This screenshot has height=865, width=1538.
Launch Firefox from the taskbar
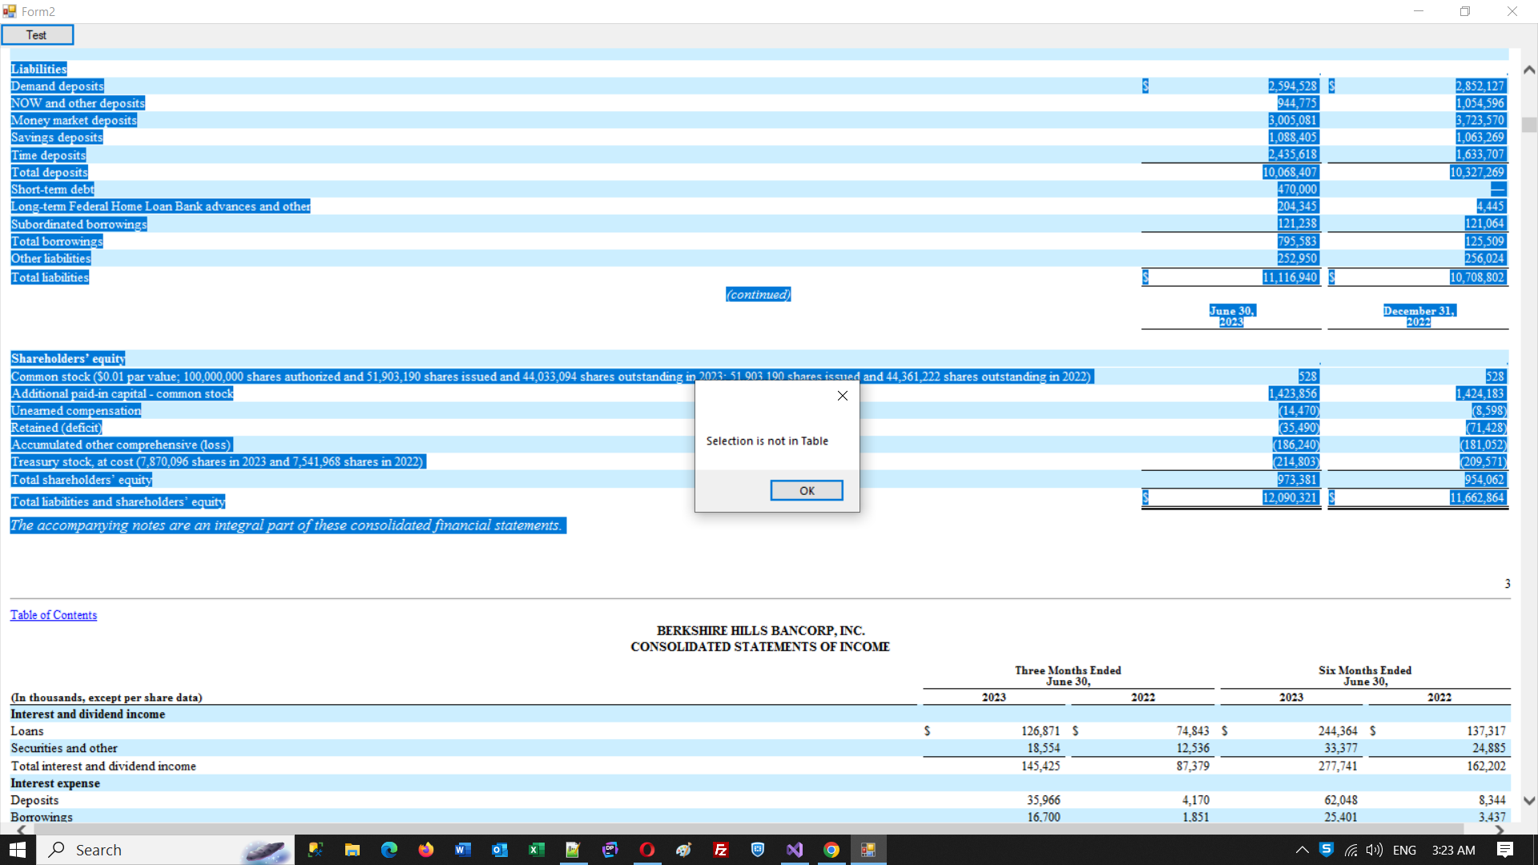(425, 850)
